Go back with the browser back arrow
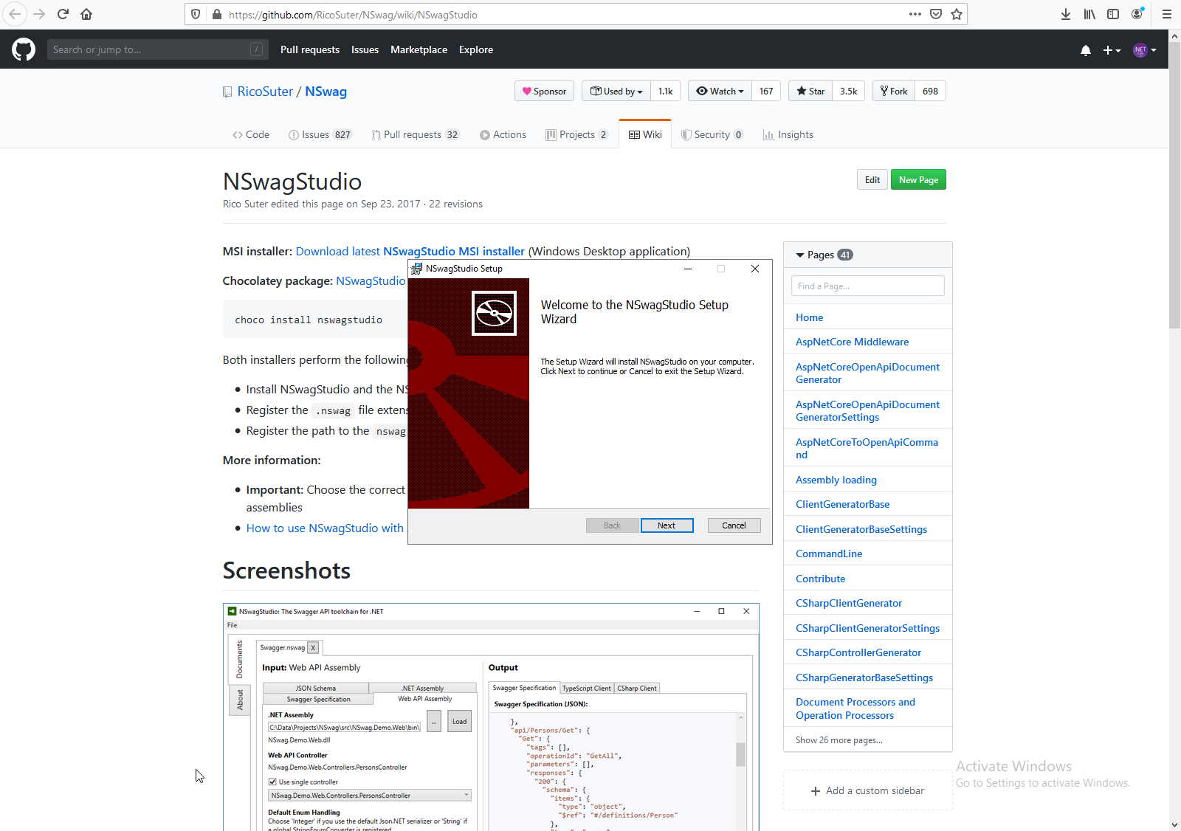1181x831 pixels. [15, 14]
